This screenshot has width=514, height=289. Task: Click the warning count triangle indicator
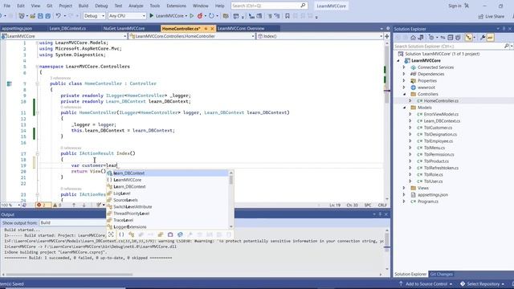(57, 206)
